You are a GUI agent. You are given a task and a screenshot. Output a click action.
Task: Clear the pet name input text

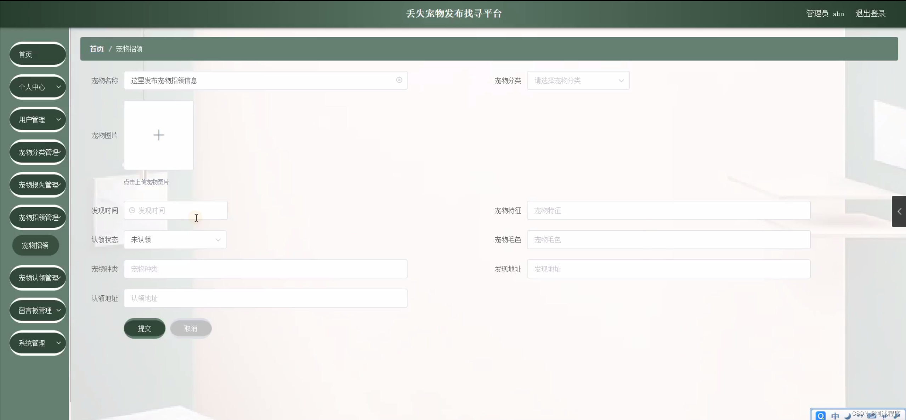pos(399,80)
